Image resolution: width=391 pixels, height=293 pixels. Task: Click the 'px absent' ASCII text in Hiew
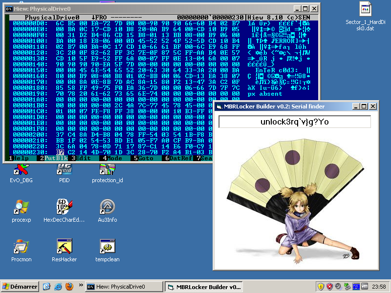point(265,94)
